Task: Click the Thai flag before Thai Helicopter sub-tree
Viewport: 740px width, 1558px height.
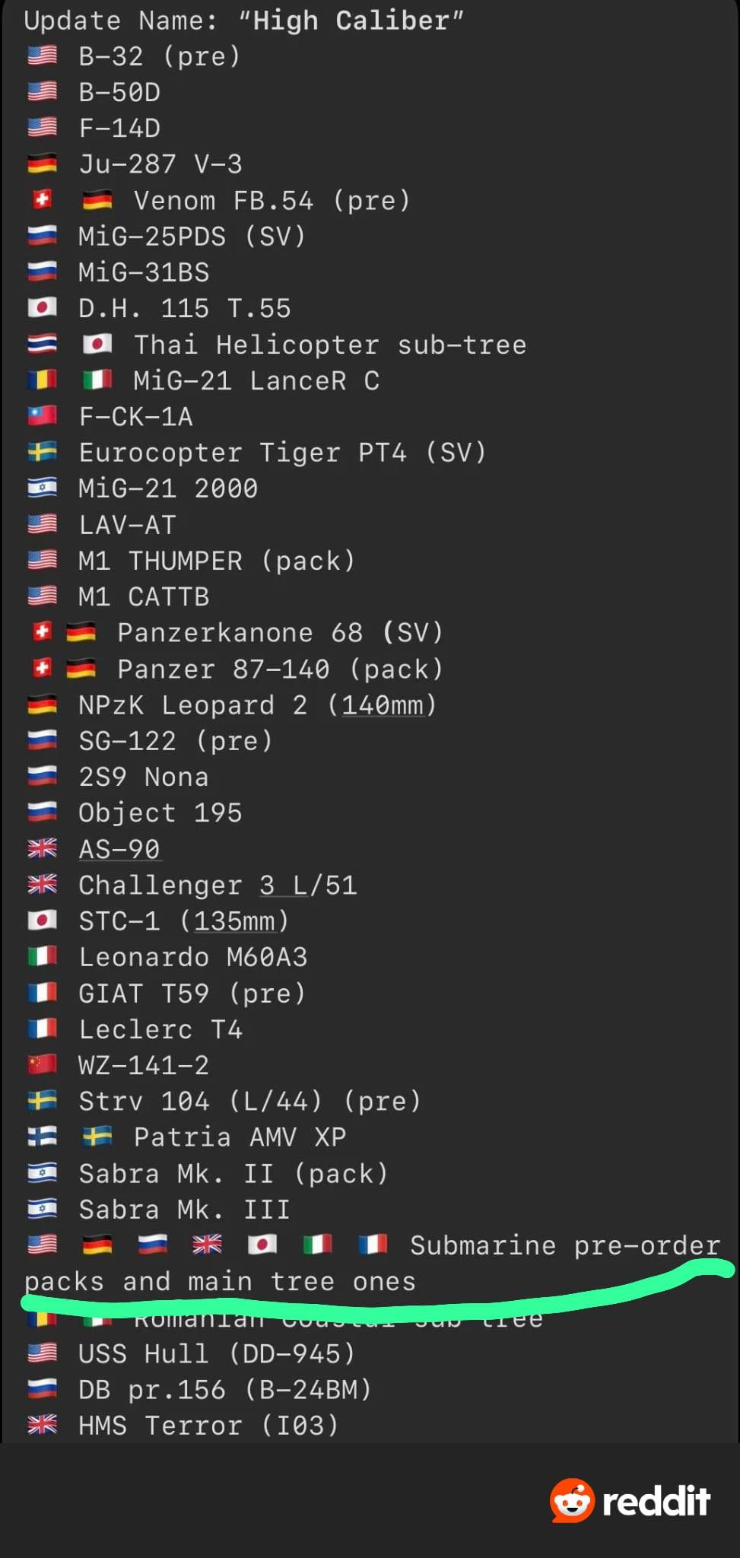Action: pyautogui.click(x=43, y=344)
